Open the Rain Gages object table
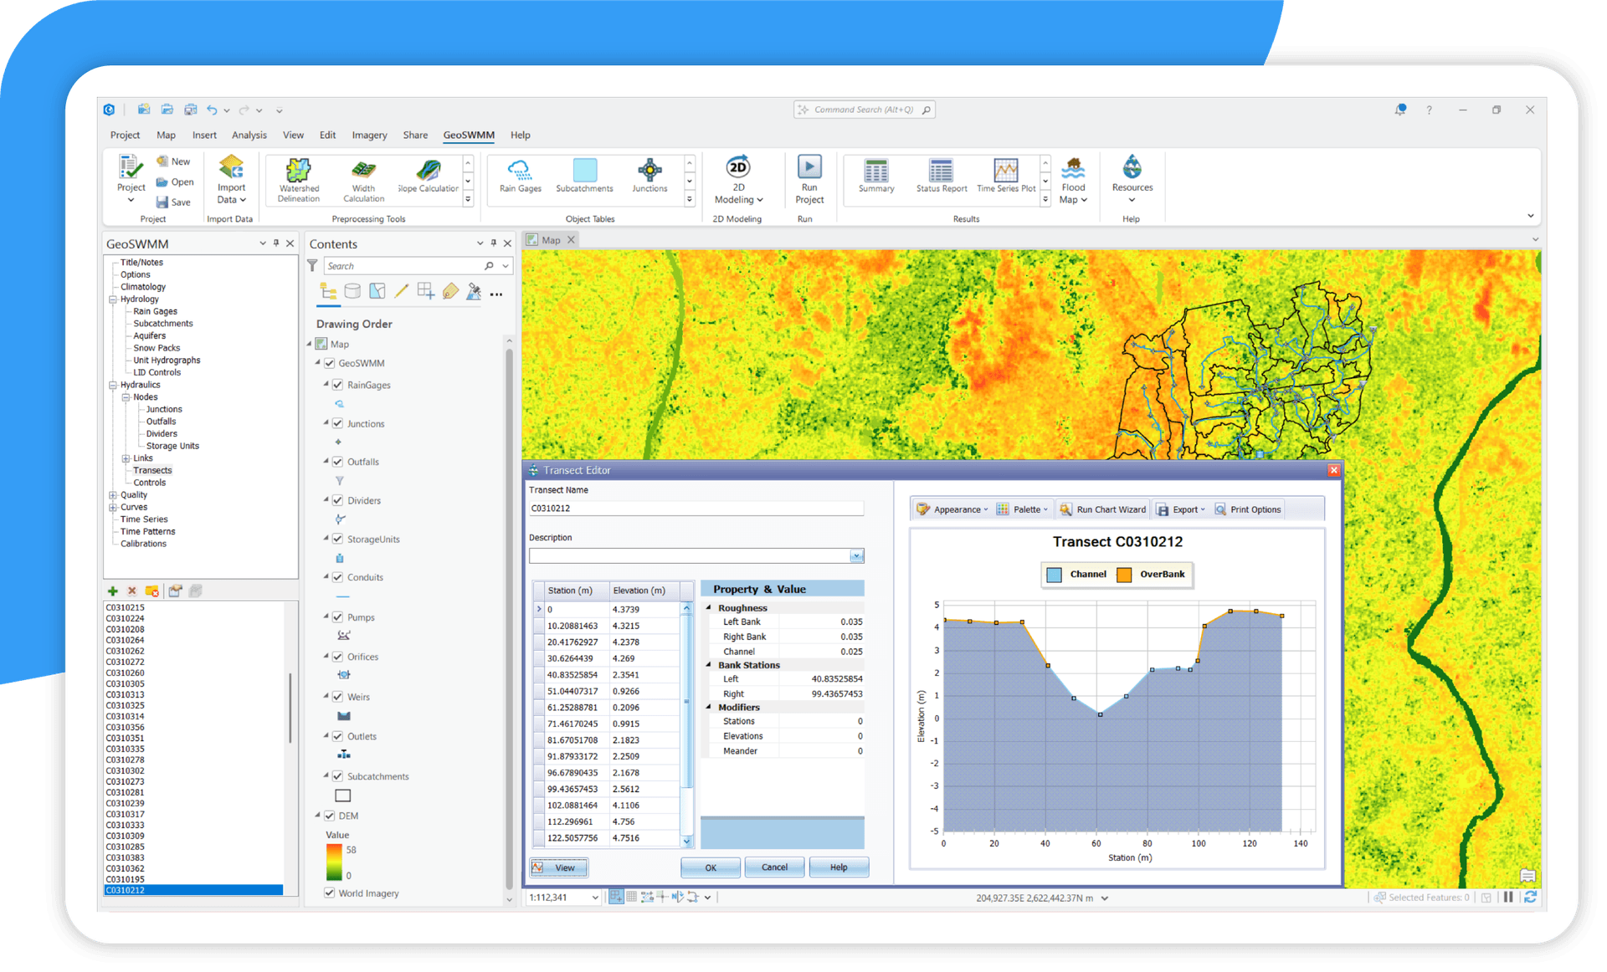Viewport: 1607px width, 972px height. (519, 177)
